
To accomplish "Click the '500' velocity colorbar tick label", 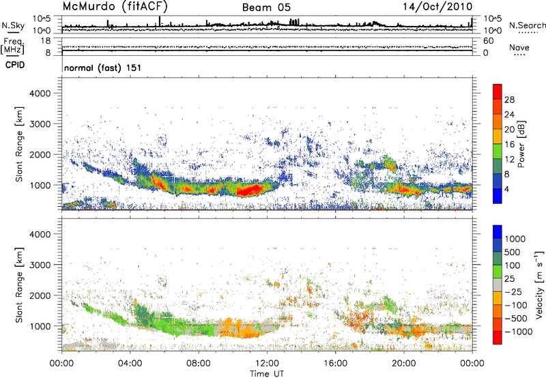I will [x=514, y=252].
